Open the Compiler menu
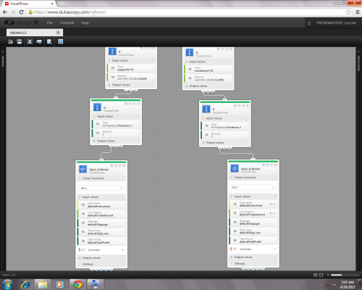Screen dimensions: 362x290 pyautogui.click(x=67, y=22)
